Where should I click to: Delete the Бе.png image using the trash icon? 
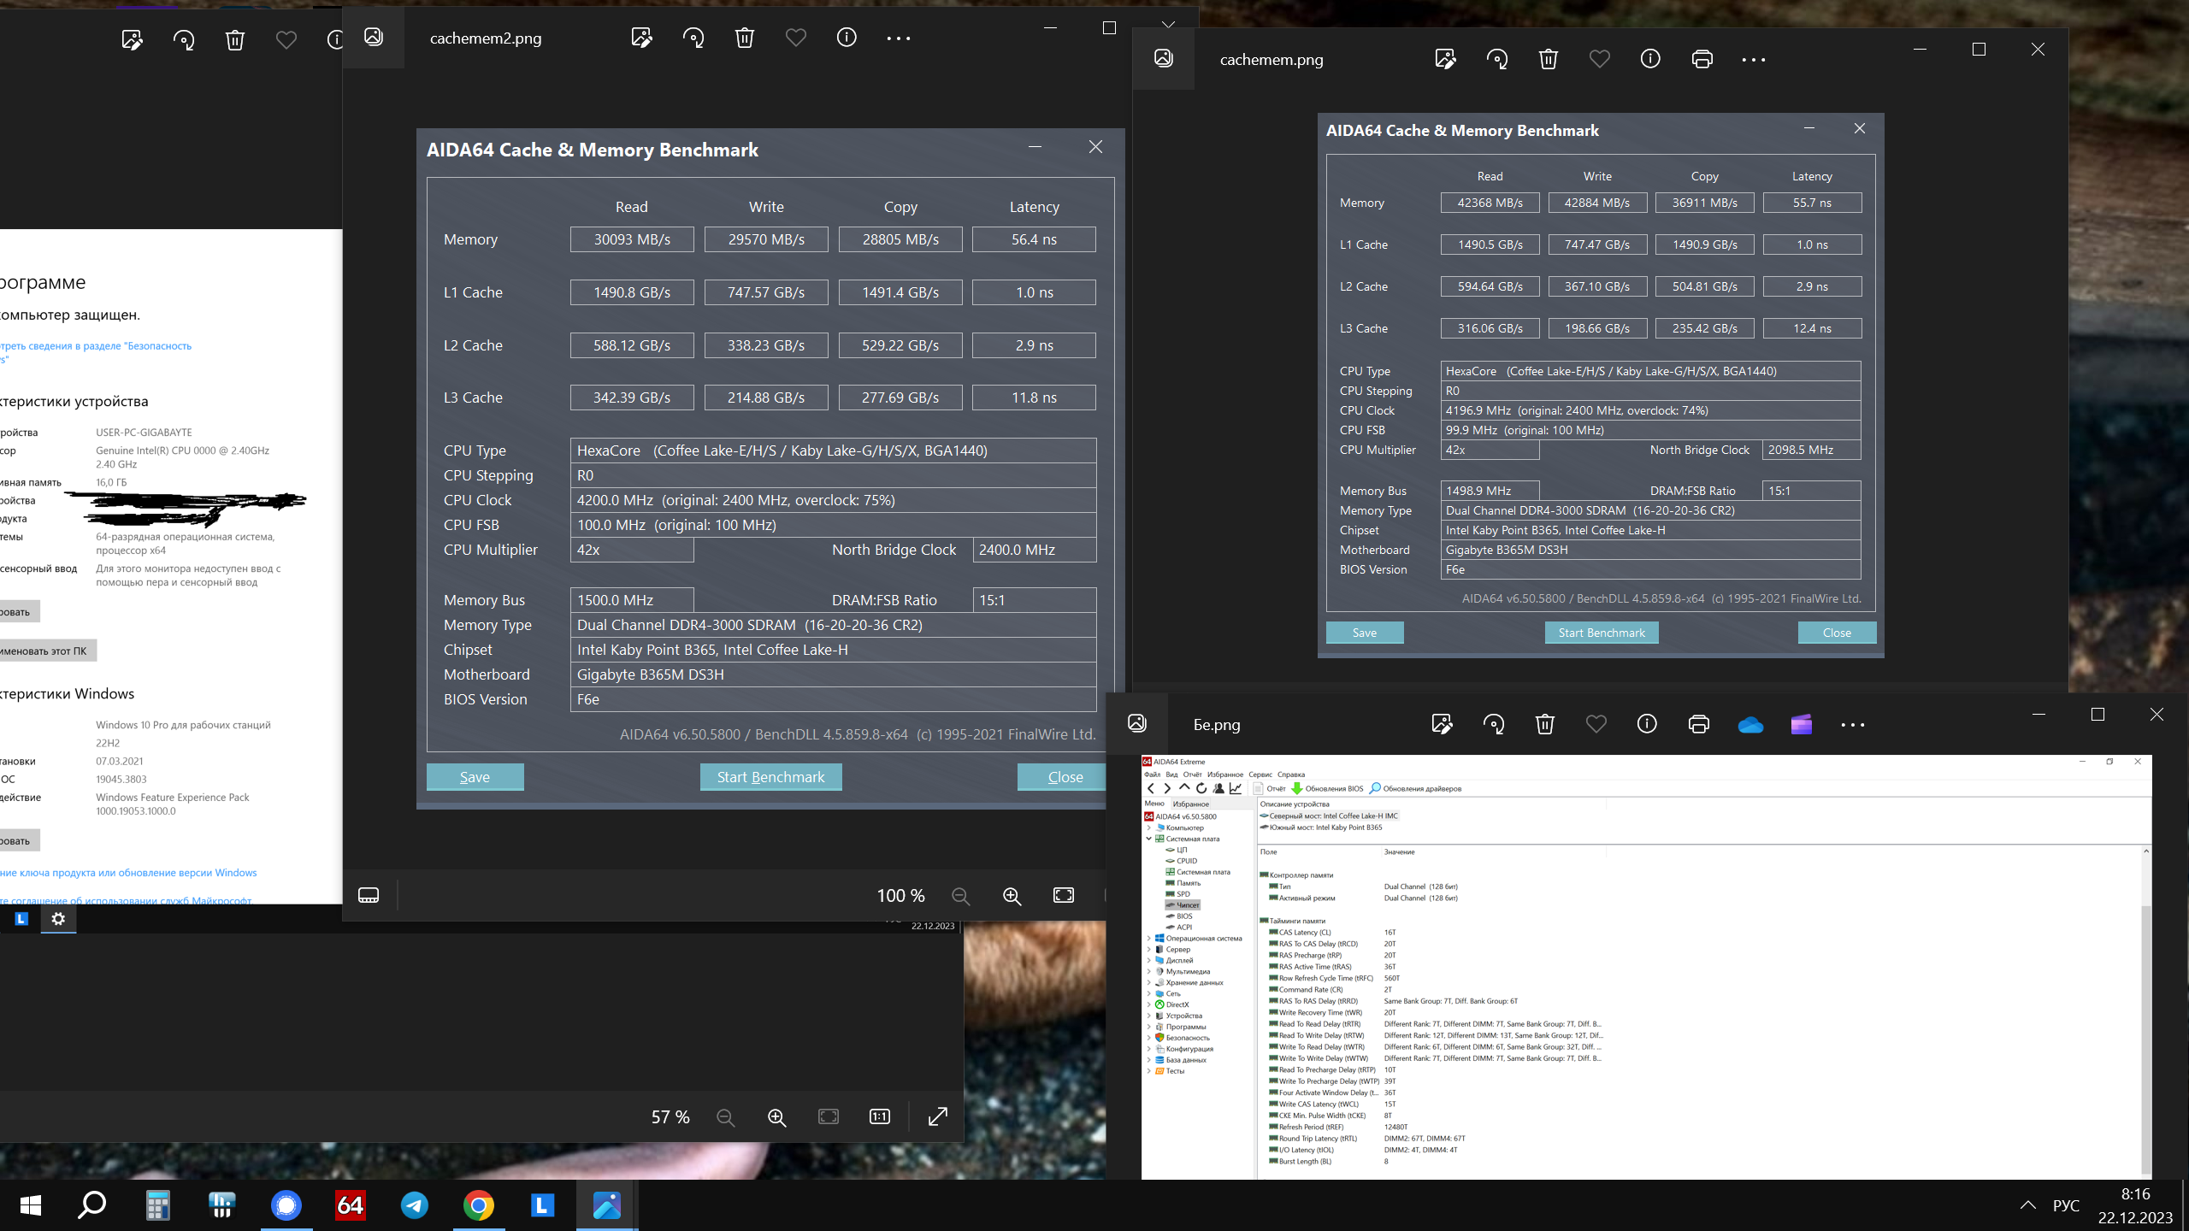(x=1544, y=725)
